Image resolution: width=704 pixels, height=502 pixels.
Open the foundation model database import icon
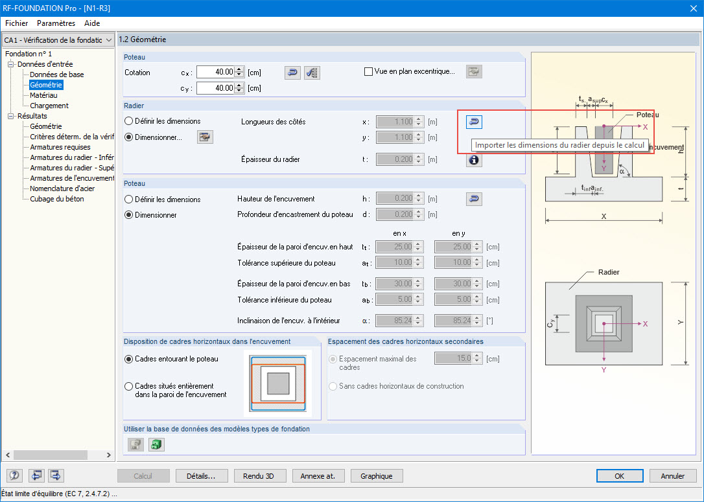coord(135,444)
